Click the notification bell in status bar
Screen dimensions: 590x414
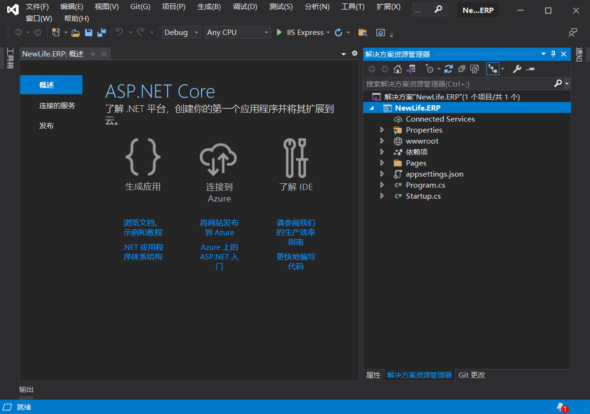[561, 407]
